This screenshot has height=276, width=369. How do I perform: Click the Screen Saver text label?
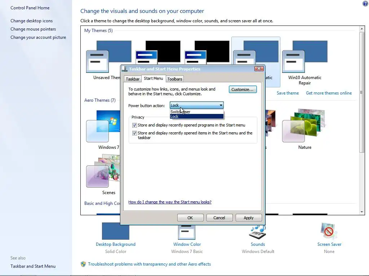(x=329, y=244)
